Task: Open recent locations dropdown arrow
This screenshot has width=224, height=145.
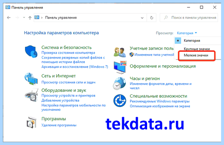Action: tap(24, 18)
